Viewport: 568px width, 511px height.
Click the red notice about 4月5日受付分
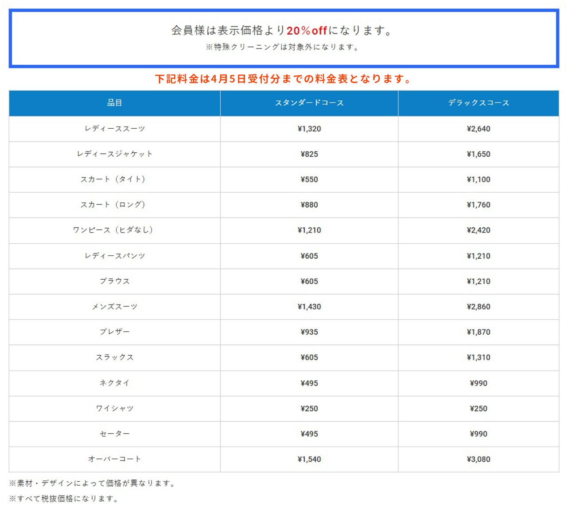tap(284, 79)
